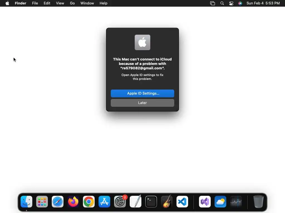The width and height of the screenshot is (285, 213).
Task: Click the iCloud connection error heading
Action: tap(142, 64)
